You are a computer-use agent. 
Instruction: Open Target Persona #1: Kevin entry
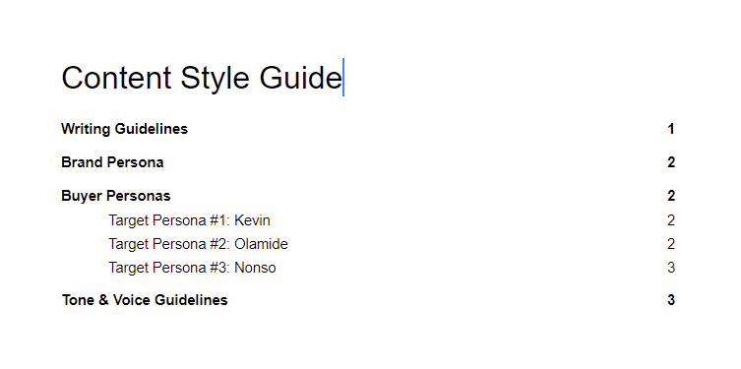189,220
